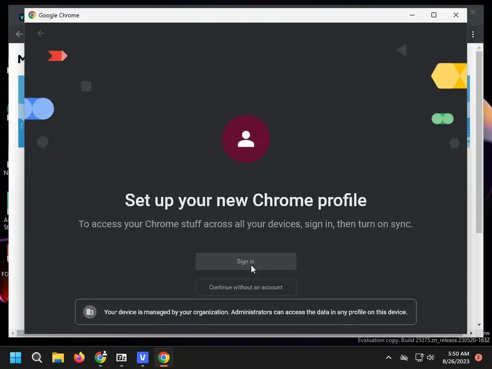Image resolution: width=492 pixels, height=369 pixels.
Task: Click the Sign in button
Action: [x=246, y=261]
